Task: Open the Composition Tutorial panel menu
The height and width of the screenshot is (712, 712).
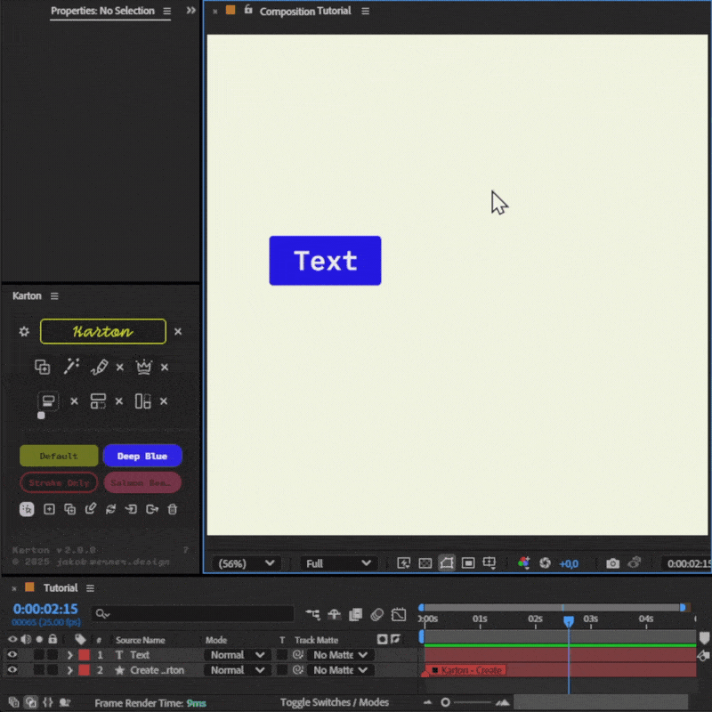Action: pyautogui.click(x=365, y=11)
